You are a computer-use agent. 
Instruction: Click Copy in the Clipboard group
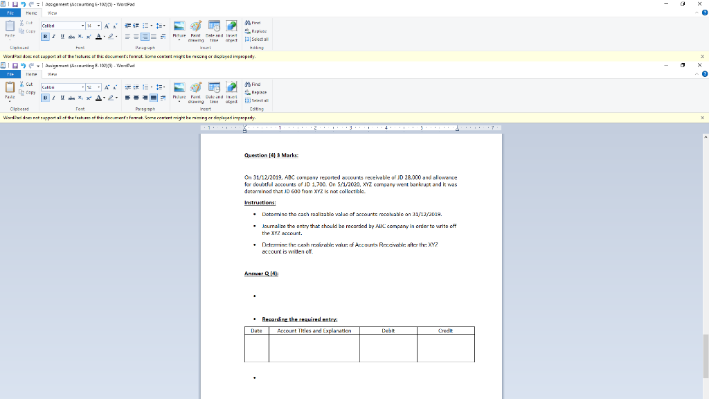(30, 92)
